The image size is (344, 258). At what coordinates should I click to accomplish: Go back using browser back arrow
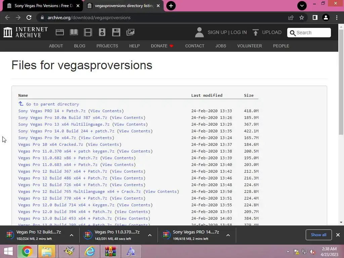pos(7,17)
